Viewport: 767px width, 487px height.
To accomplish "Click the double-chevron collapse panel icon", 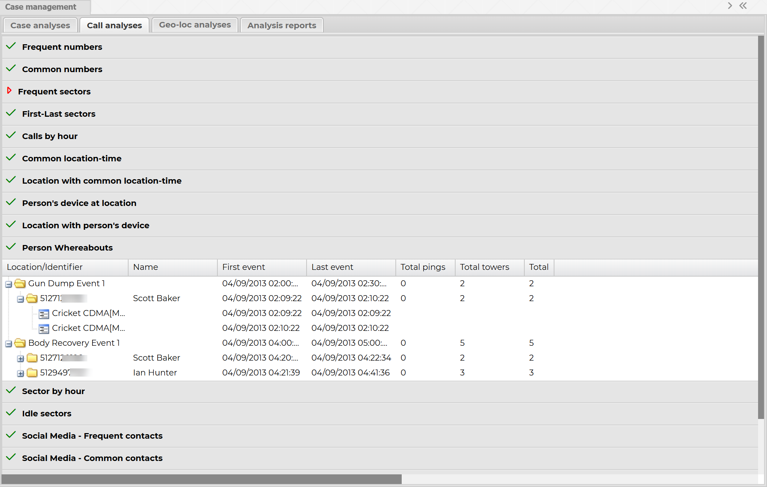I will point(743,6).
